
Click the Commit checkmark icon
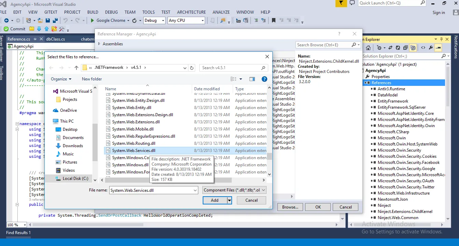point(6,29)
